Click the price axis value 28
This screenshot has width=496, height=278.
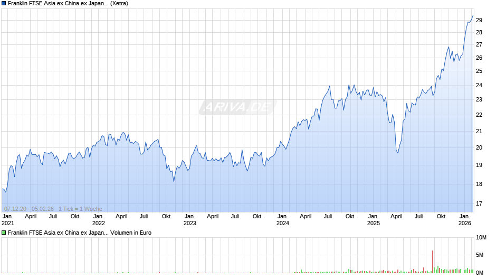[479, 32]
